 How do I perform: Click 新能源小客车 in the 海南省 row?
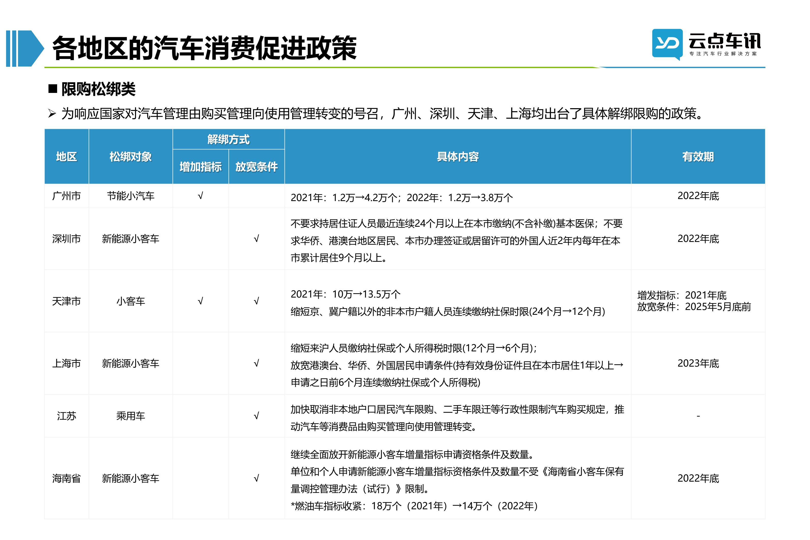pyautogui.click(x=130, y=478)
